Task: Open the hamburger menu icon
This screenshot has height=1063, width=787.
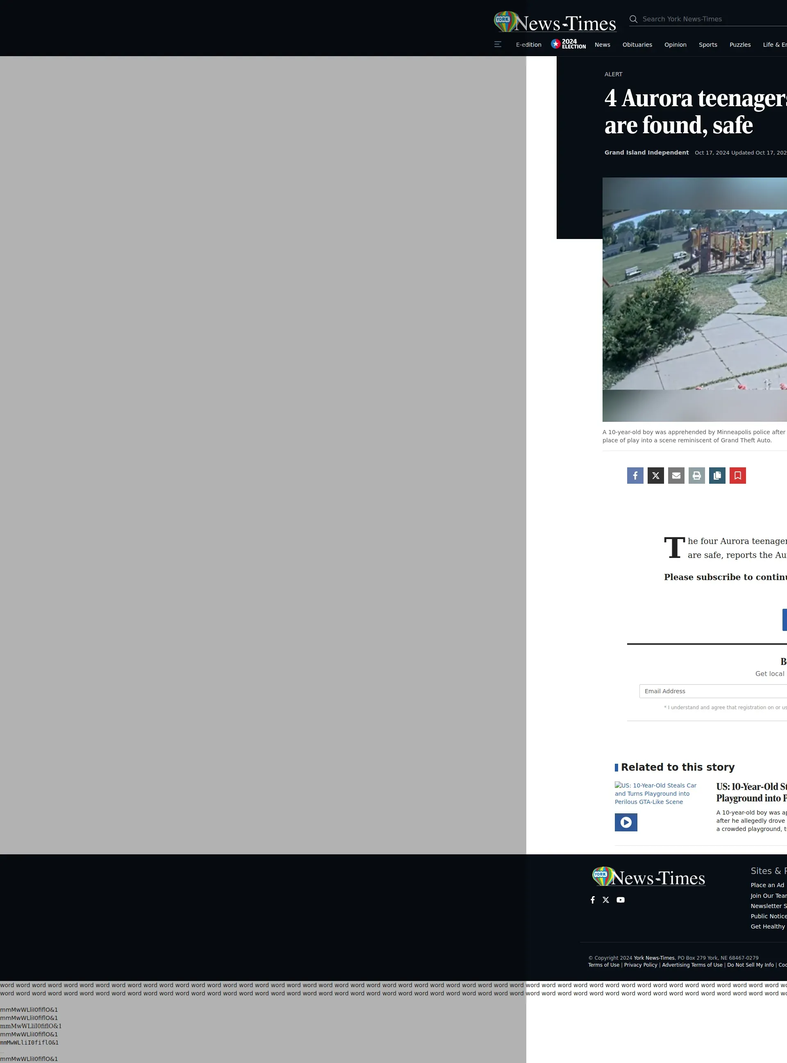Action: click(498, 44)
